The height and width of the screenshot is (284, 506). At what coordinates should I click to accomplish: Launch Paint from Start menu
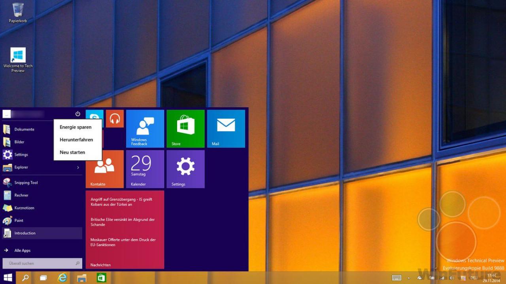42,220
